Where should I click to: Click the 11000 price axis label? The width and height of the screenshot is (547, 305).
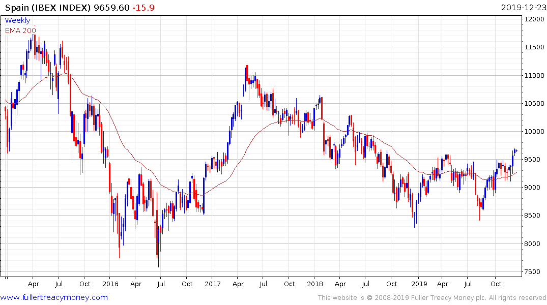pyautogui.click(x=534, y=75)
